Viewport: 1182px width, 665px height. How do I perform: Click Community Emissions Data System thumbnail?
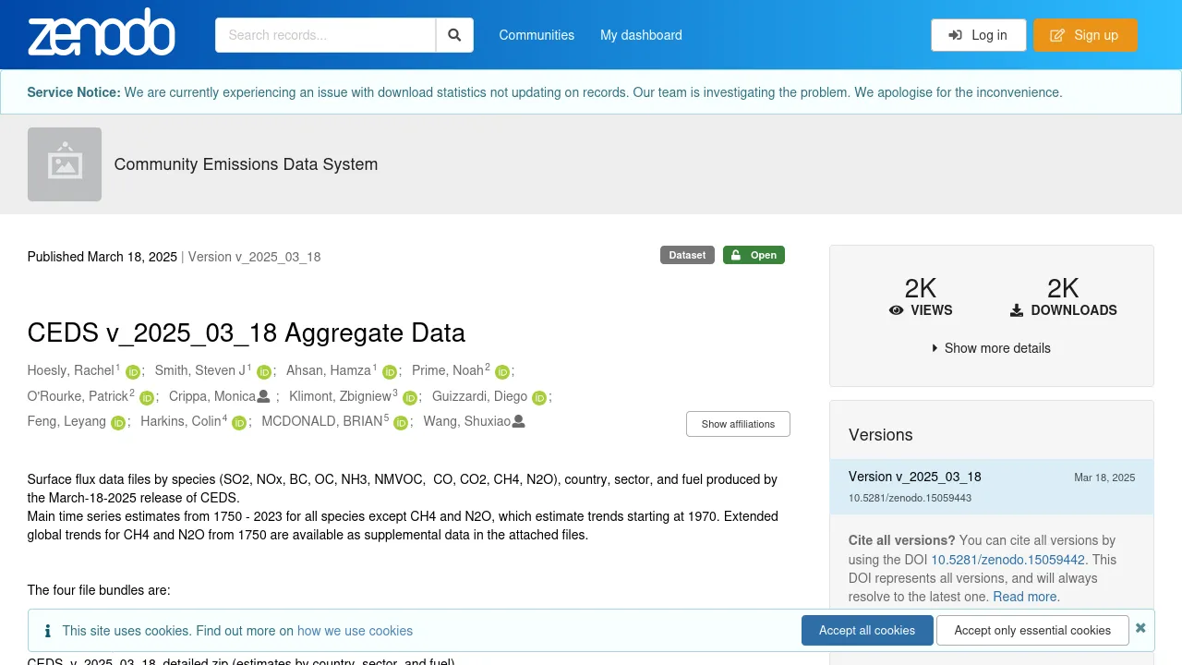coord(65,164)
